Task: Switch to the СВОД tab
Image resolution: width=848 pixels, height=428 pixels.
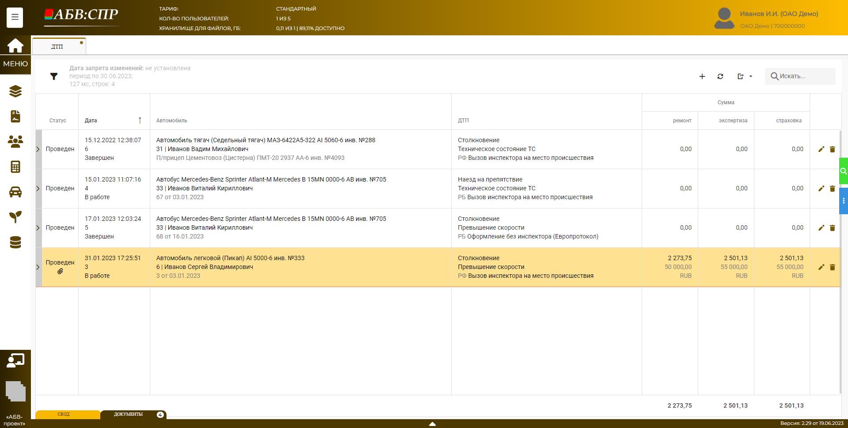Action: click(63, 414)
